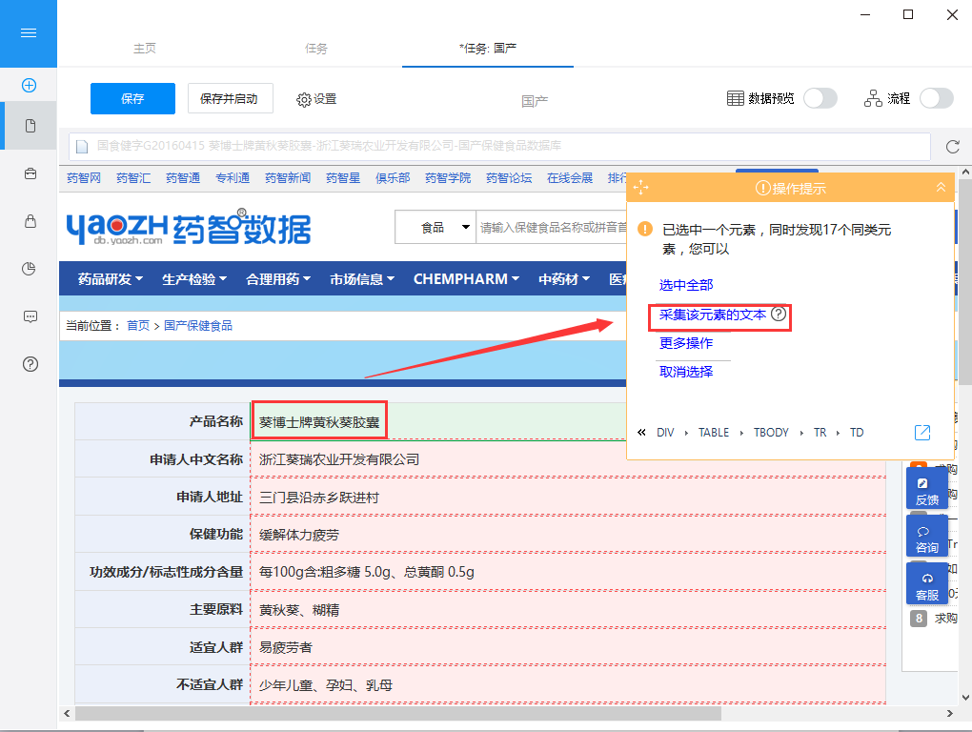
Task: Expand the 药品研发 nav menu
Action: (x=111, y=279)
